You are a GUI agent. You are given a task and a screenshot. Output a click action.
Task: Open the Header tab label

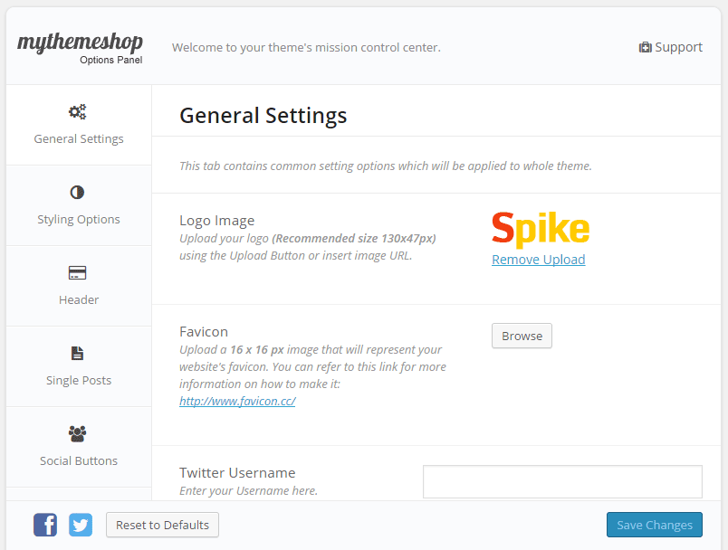pos(79,300)
